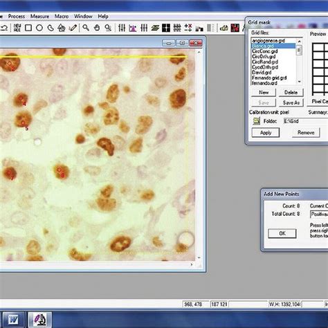Click the image window vertical scroll-down arrow
This screenshot has height=328, width=328.
point(199,257)
